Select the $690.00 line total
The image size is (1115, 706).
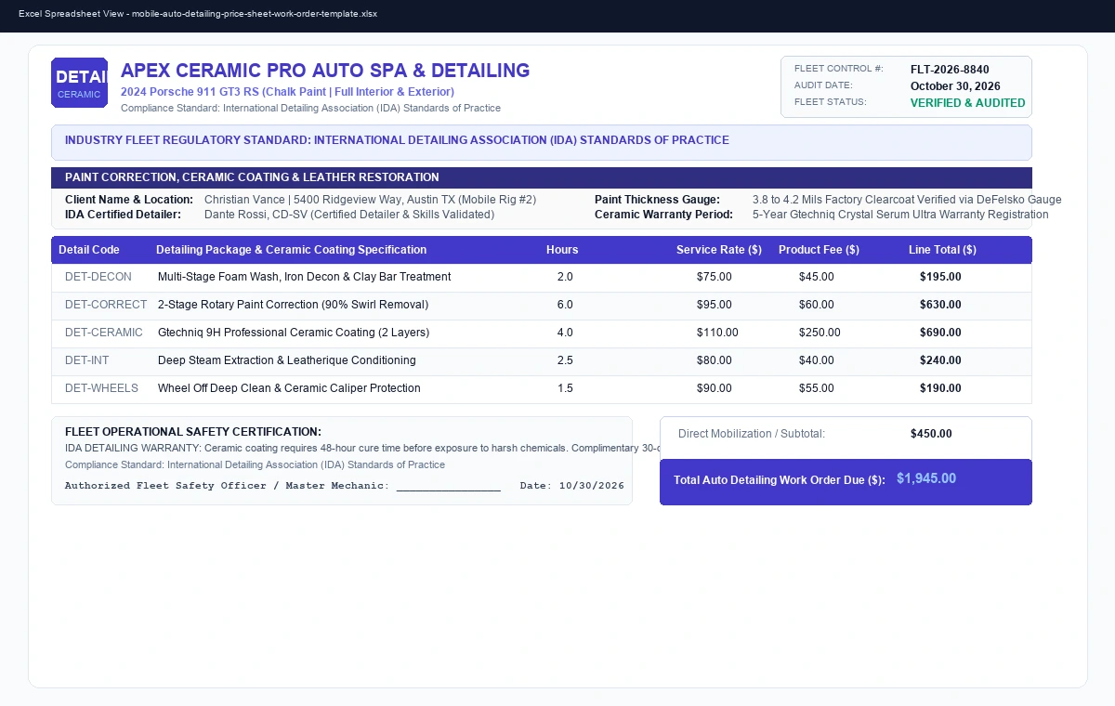[x=940, y=333]
